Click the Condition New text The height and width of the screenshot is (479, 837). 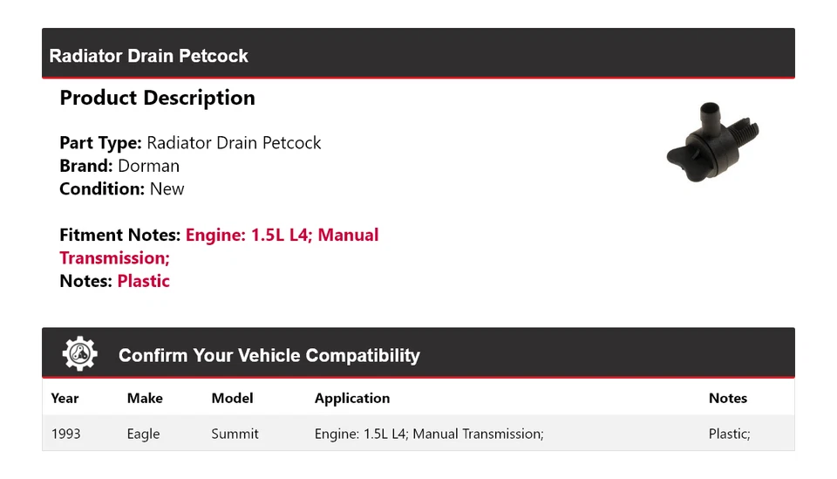point(122,188)
